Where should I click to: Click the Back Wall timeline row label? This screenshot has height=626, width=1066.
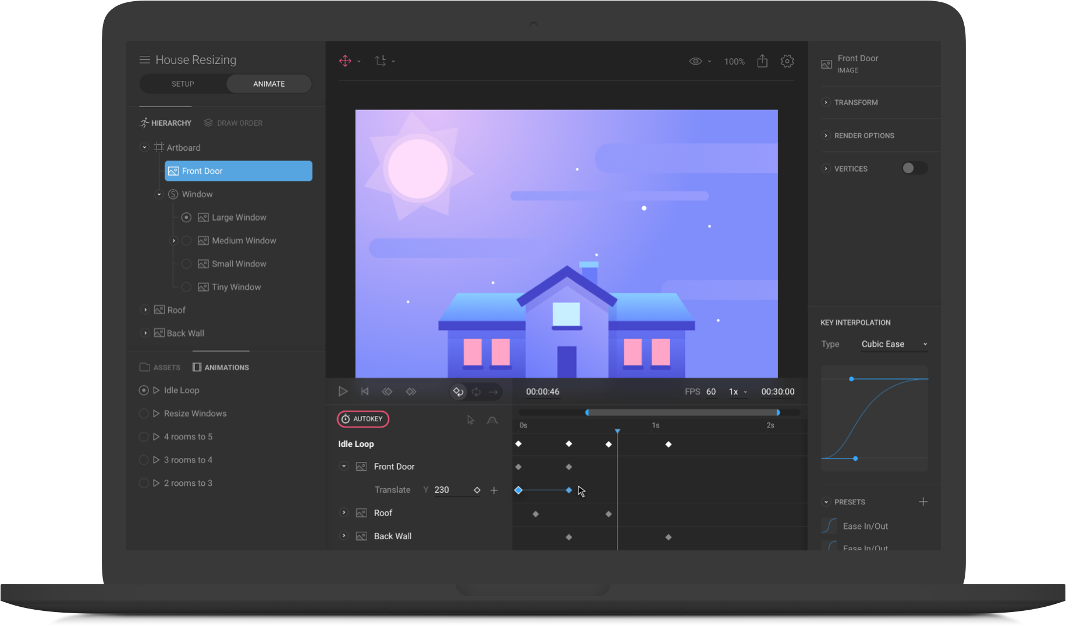click(x=393, y=536)
